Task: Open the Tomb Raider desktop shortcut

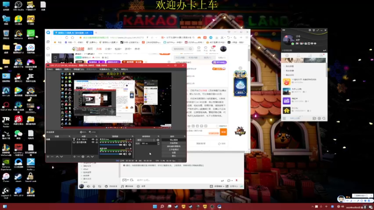Action: tap(6, 121)
